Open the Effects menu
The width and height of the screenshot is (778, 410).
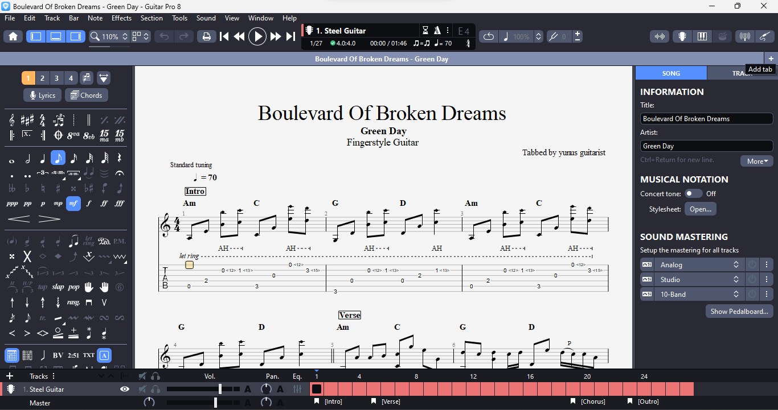(121, 18)
